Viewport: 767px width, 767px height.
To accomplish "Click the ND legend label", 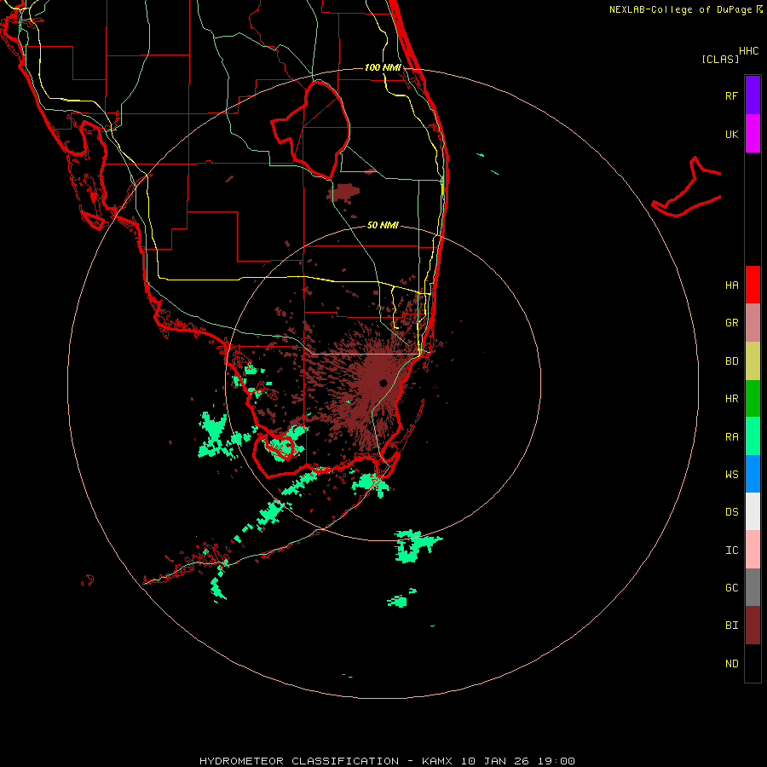I will (x=731, y=664).
